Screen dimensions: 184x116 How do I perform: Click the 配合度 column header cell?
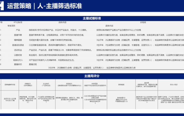(x=147, y=85)
